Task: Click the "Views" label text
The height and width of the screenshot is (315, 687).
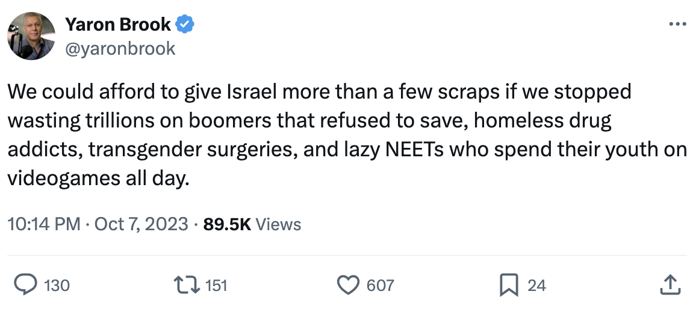Action: pyautogui.click(x=278, y=224)
